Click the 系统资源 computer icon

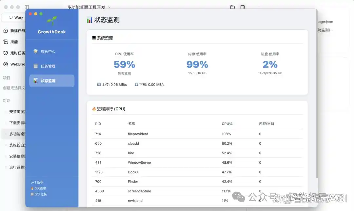[94, 38]
